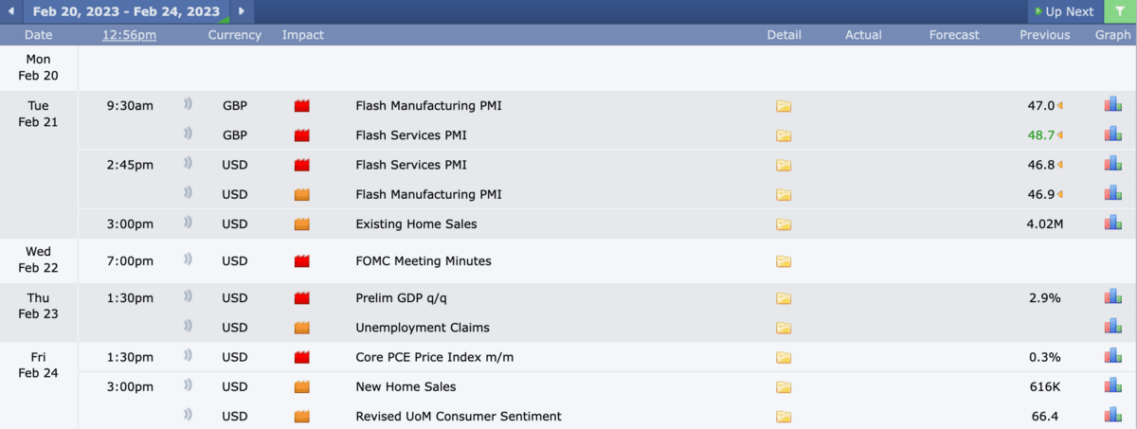Screen dimensions: 1137x429
Task: Toggle sound alert for 9:30am GBP Manufacturing PMI
Action: point(188,105)
